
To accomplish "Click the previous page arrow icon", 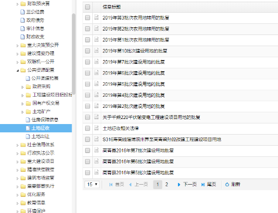I will 131,185.
